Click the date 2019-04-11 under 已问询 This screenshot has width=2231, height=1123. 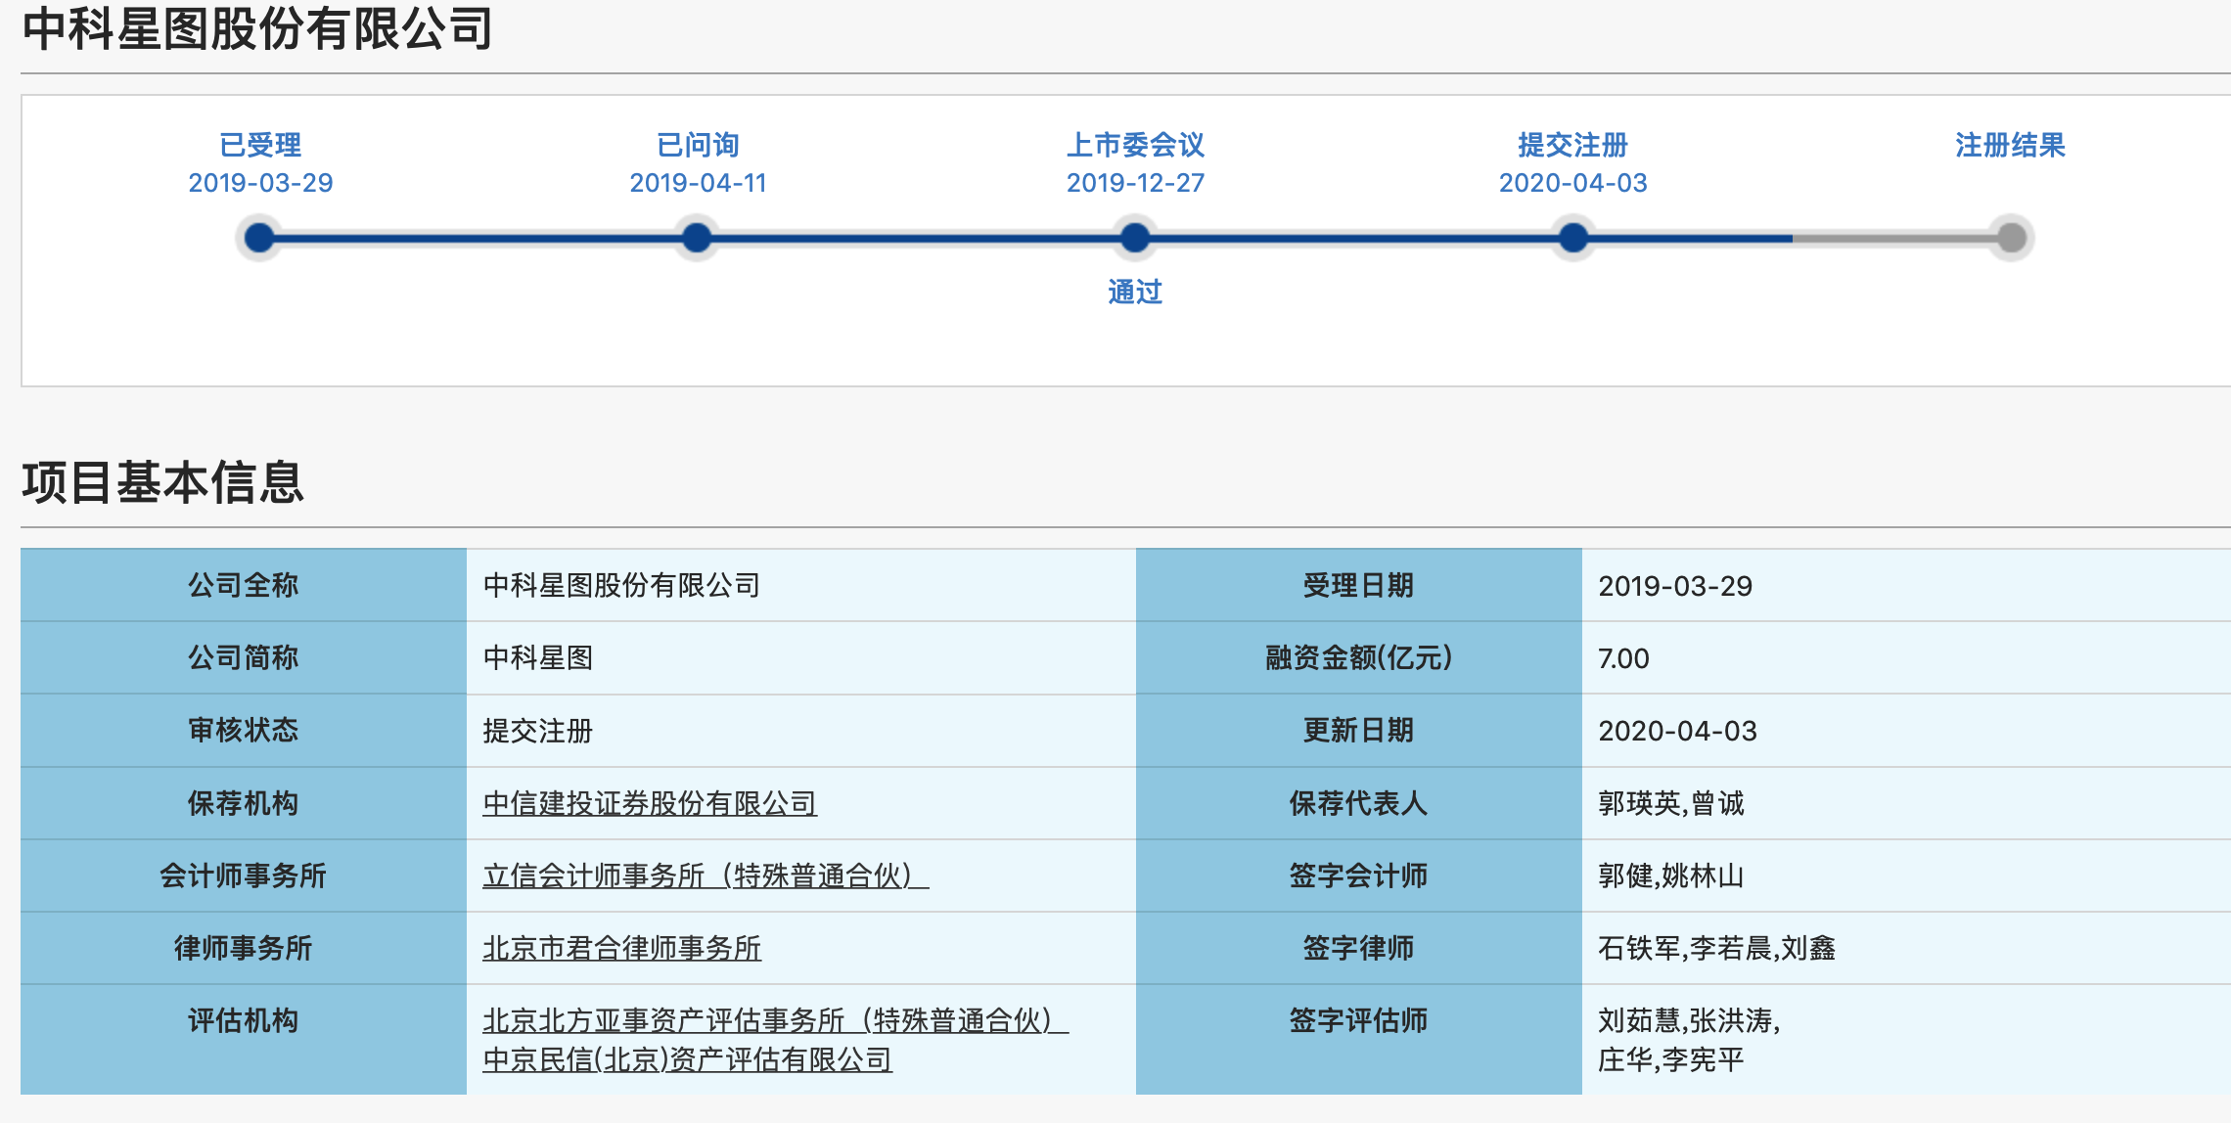pyautogui.click(x=698, y=183)
